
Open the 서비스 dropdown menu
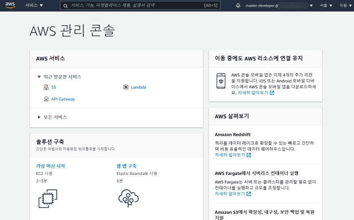34,5
